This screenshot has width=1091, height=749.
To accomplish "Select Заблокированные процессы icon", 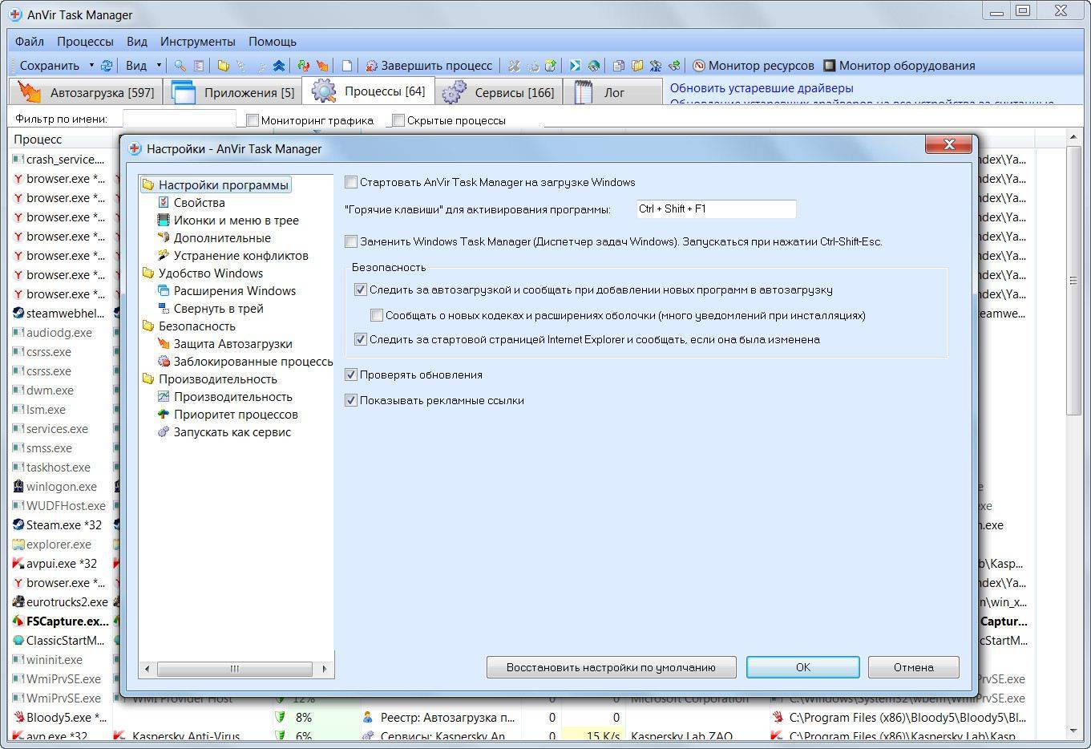I will (x=164, y=362).
